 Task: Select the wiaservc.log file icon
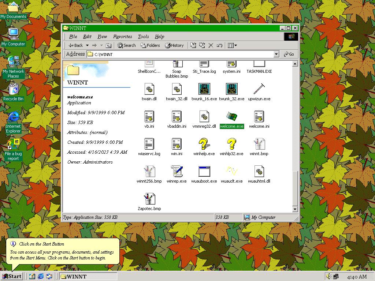tap(149, 144)
